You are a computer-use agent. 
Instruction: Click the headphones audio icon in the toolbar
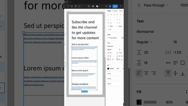point(106,6)
